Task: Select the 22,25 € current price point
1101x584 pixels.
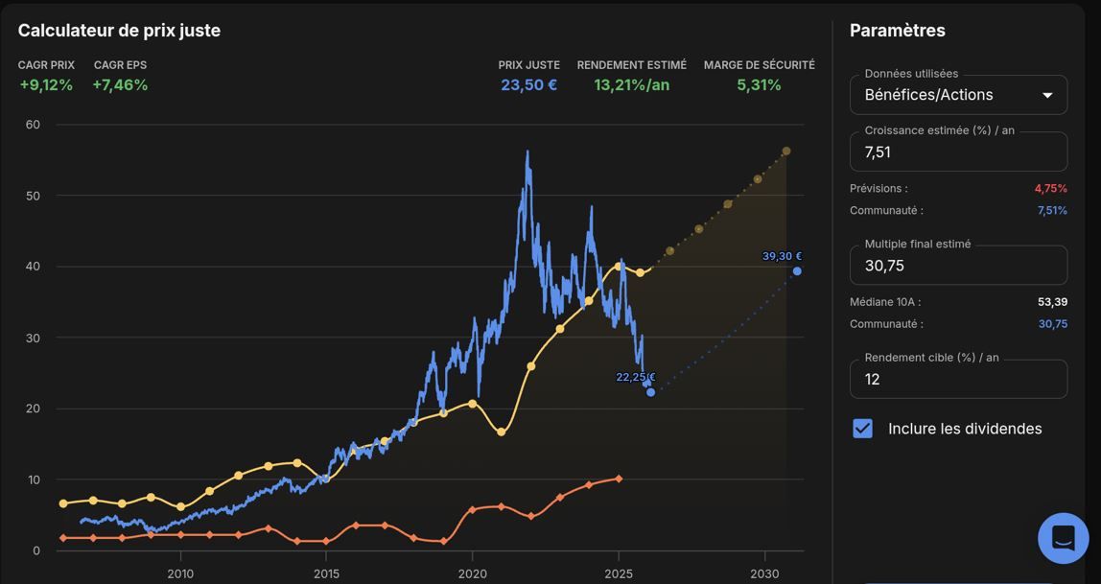Action: (x=650, y=391)
